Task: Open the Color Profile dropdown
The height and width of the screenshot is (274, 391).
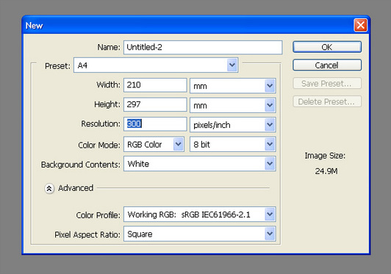Action: tap(200, 214)
